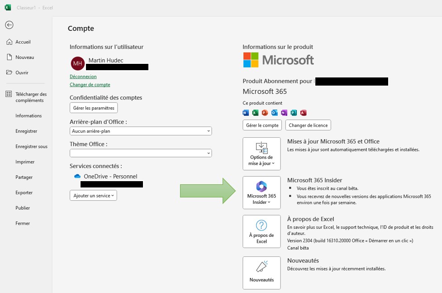Click the OneDrive cloud icon
This screenshot has height=293, width=442.
[x=77, y=176]
